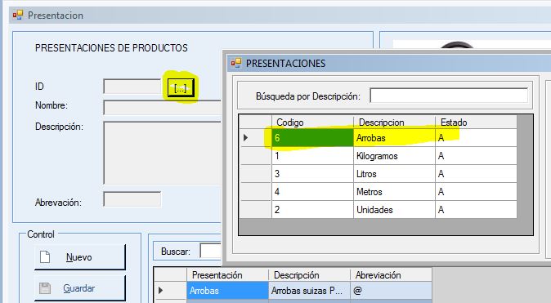
Task: Select the row marker arrow in lower grid
Action: tap(160, 291)
